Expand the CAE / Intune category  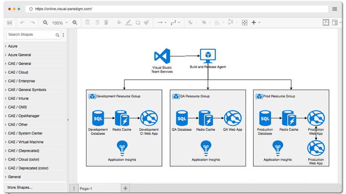pos(35,99)
